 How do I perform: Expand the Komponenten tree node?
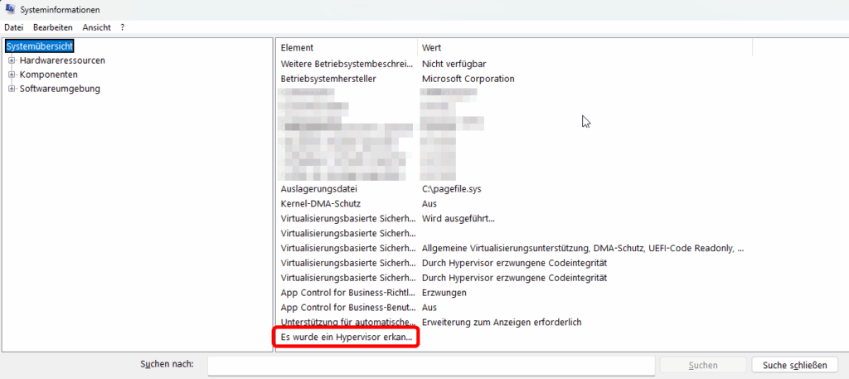coord(12,75)
